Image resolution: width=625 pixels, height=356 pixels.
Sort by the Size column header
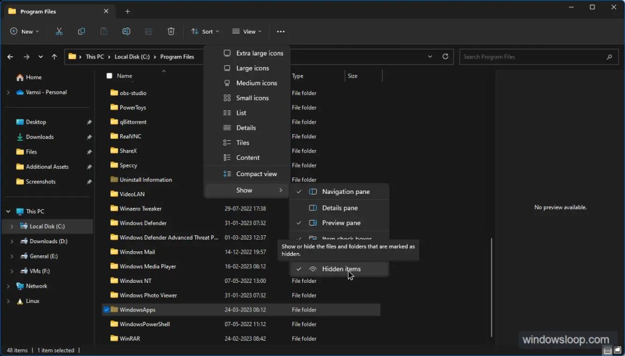[352, 76]
